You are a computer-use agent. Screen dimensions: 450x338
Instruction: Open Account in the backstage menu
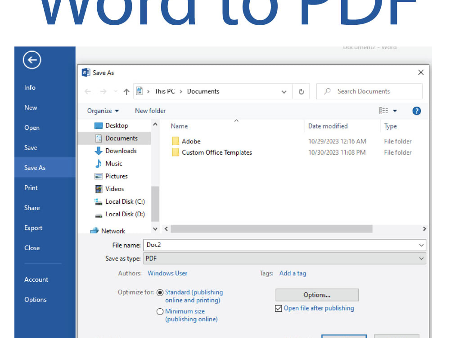[36, 280]
